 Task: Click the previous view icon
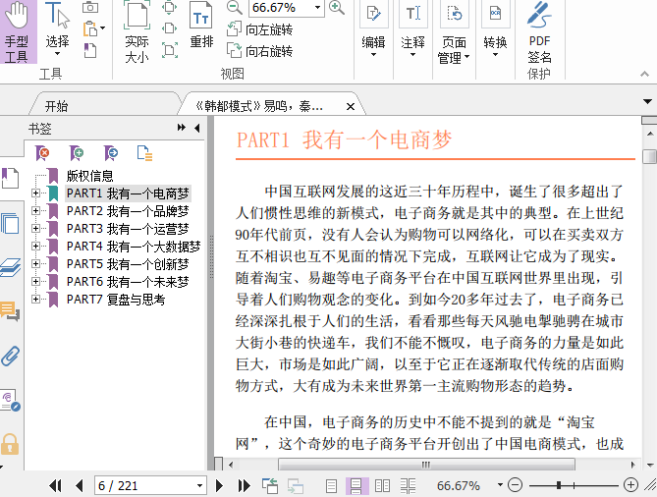coord(270,485)
